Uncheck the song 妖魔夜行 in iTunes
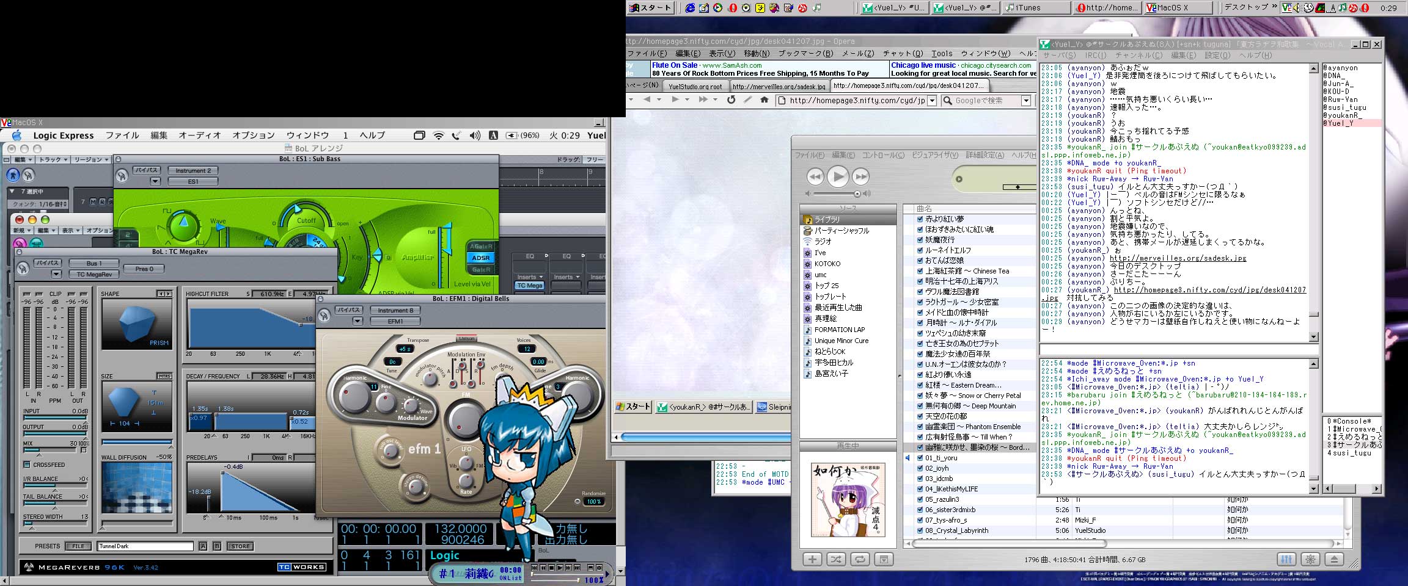The height and width of the screenshot is (586, 1408). click(920, 239)
